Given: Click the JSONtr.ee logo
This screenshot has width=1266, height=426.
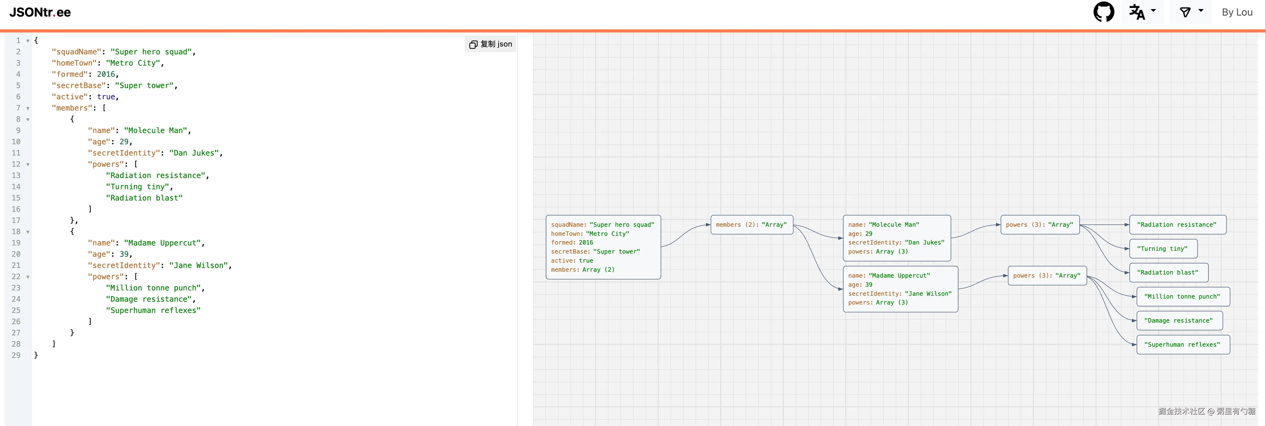Looking at the screenshot, I should point(40,12).
